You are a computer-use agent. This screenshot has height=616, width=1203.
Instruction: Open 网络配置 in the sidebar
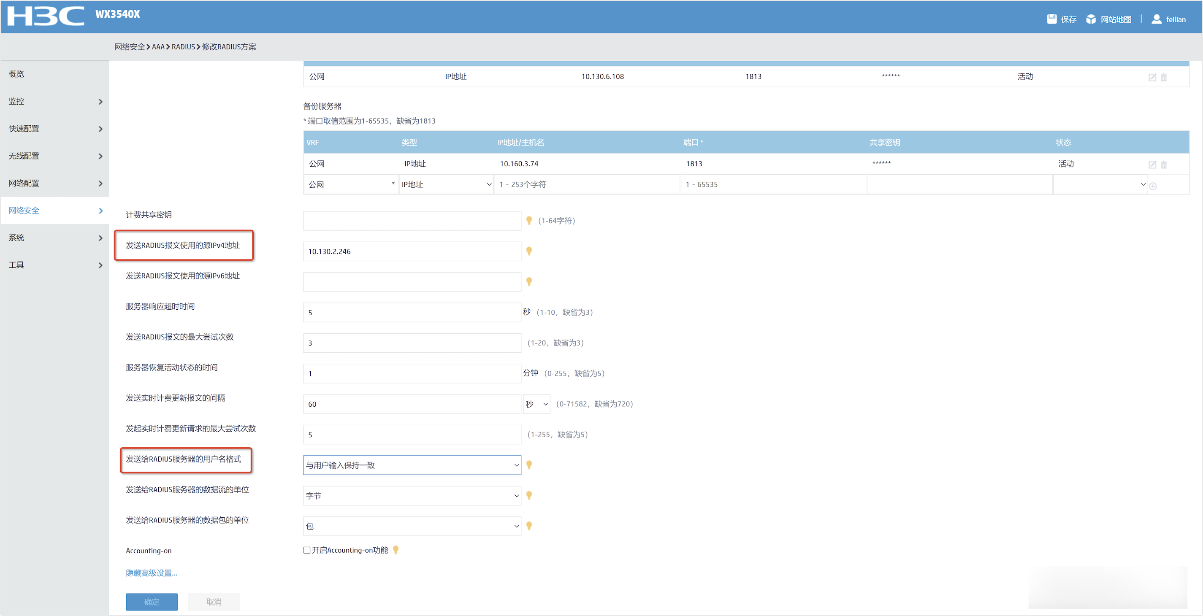point(54,183)
